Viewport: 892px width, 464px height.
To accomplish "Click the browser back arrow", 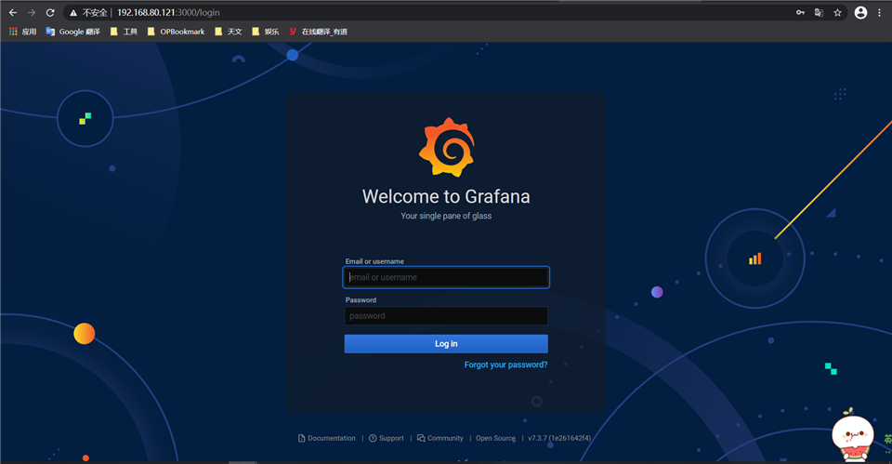I will pos(12,12).
